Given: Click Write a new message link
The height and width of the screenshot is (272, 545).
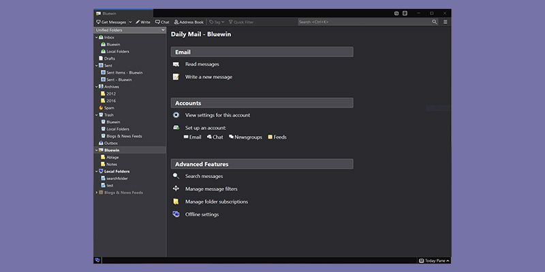Looking at the screenshot, I should (208, 77).
